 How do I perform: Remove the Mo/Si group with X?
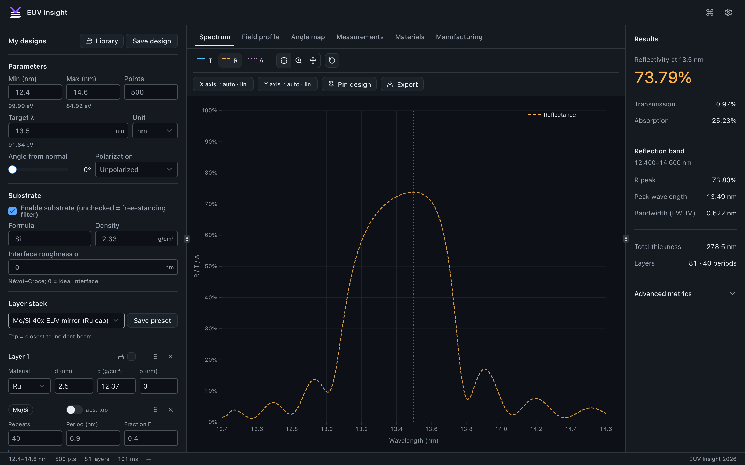[170, 410]
